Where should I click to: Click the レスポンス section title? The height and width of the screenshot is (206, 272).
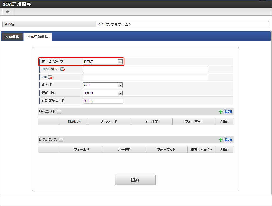click(x=48, y=140)
